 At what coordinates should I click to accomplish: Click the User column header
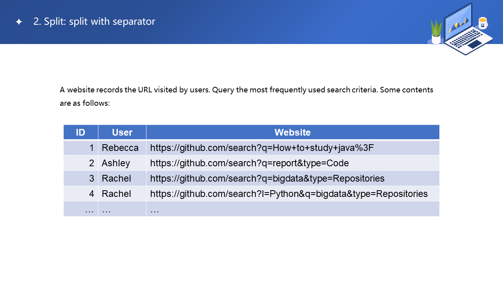(122, 132)
